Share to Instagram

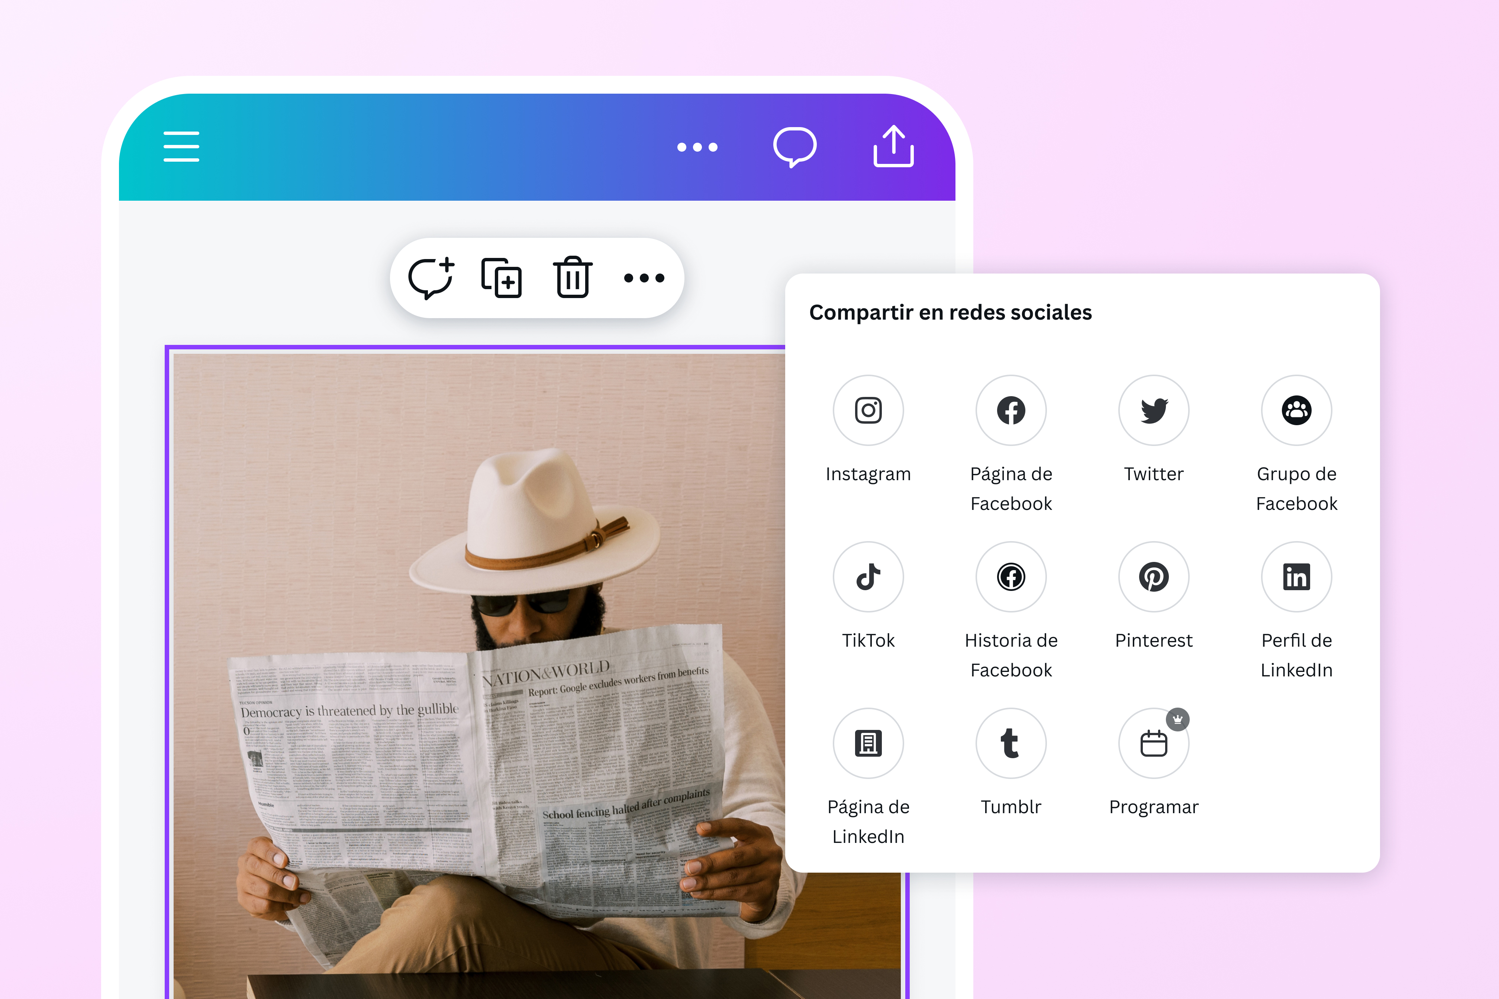pyautogui.click(x=868, y=410)
